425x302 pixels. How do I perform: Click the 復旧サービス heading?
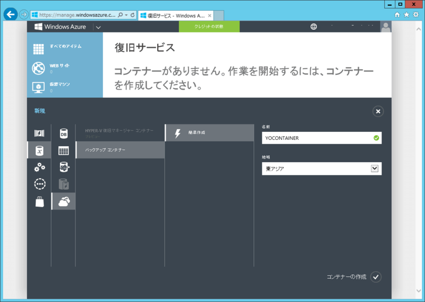(144, 47)
